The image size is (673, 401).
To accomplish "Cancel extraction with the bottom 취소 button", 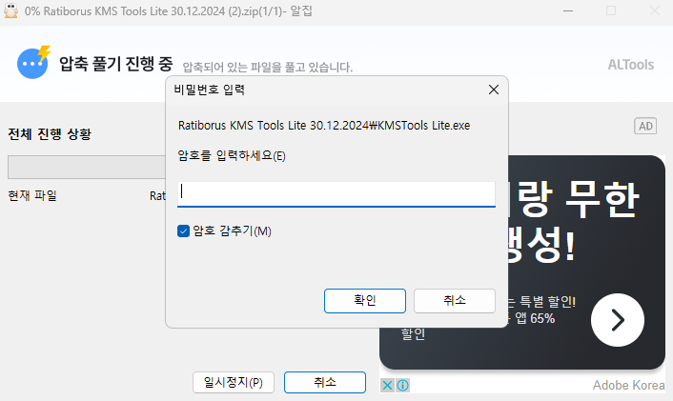I will coord(325,382).
